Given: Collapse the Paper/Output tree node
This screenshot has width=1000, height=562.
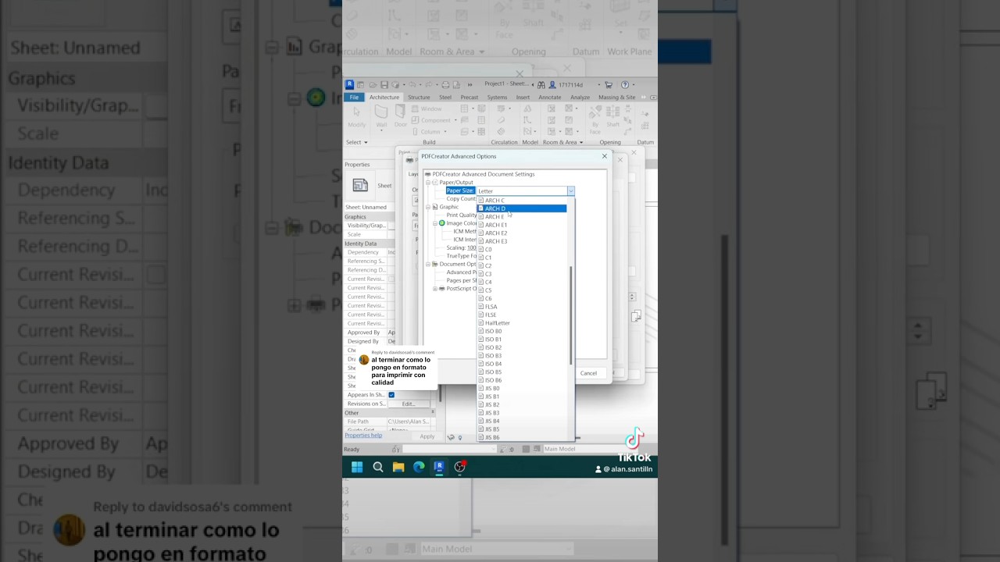Looking at the screenshot, I should point(428,183).
